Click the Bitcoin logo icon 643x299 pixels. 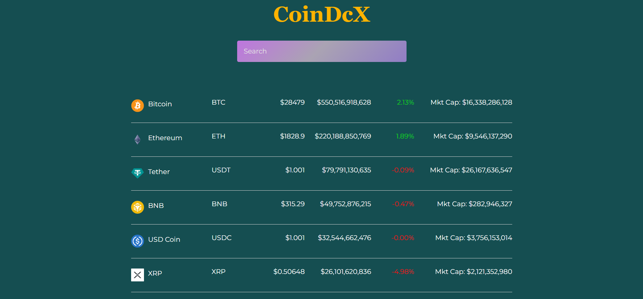pos(138,106)
